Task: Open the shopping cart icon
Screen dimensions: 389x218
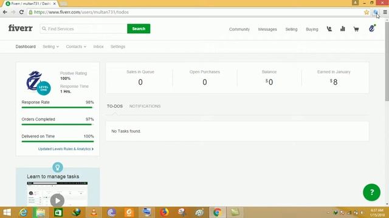Action: [x=356, y=29]
